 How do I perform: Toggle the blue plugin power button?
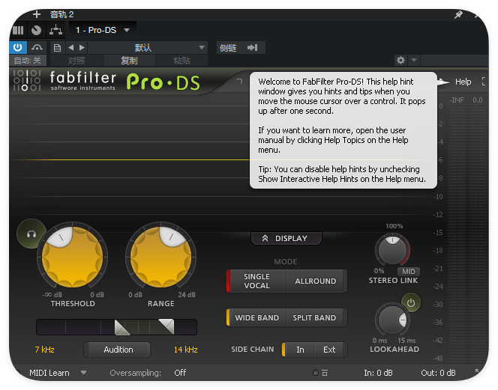pyautogui.click(x=18, y=48)
